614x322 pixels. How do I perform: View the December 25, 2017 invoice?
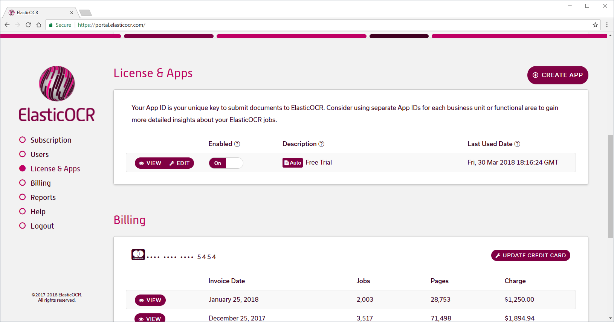click(x=150, y=318)
